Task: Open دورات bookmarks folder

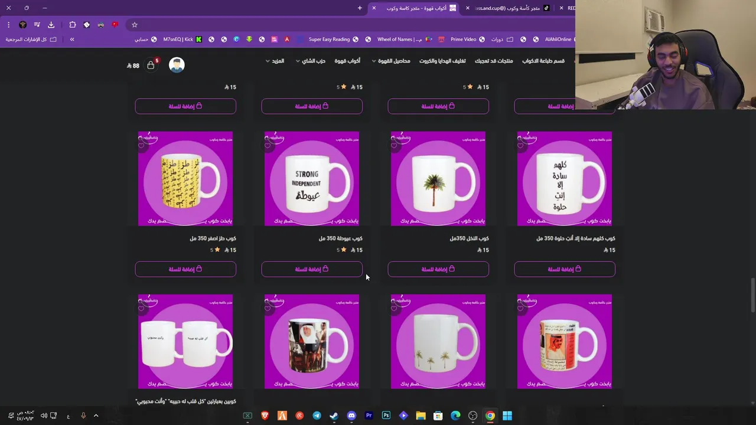Action: coord(501,40)
